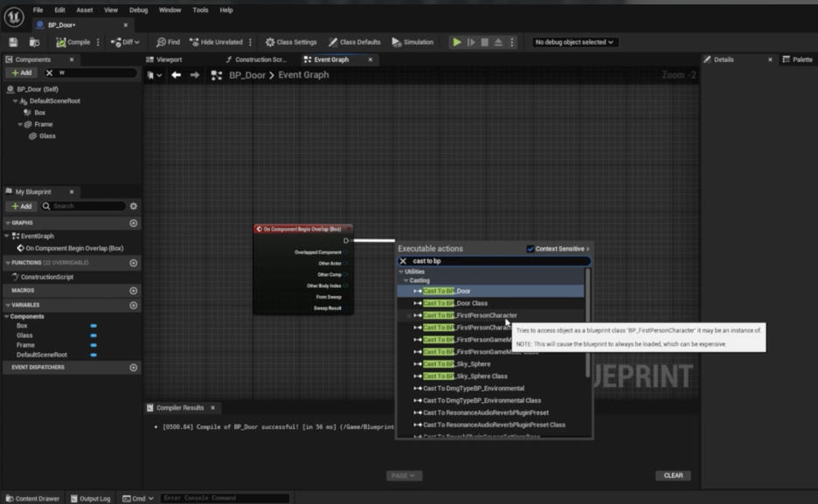Click the CLEAR compiler results button
This screenshot has width=818, height=504.
[673, 476]
